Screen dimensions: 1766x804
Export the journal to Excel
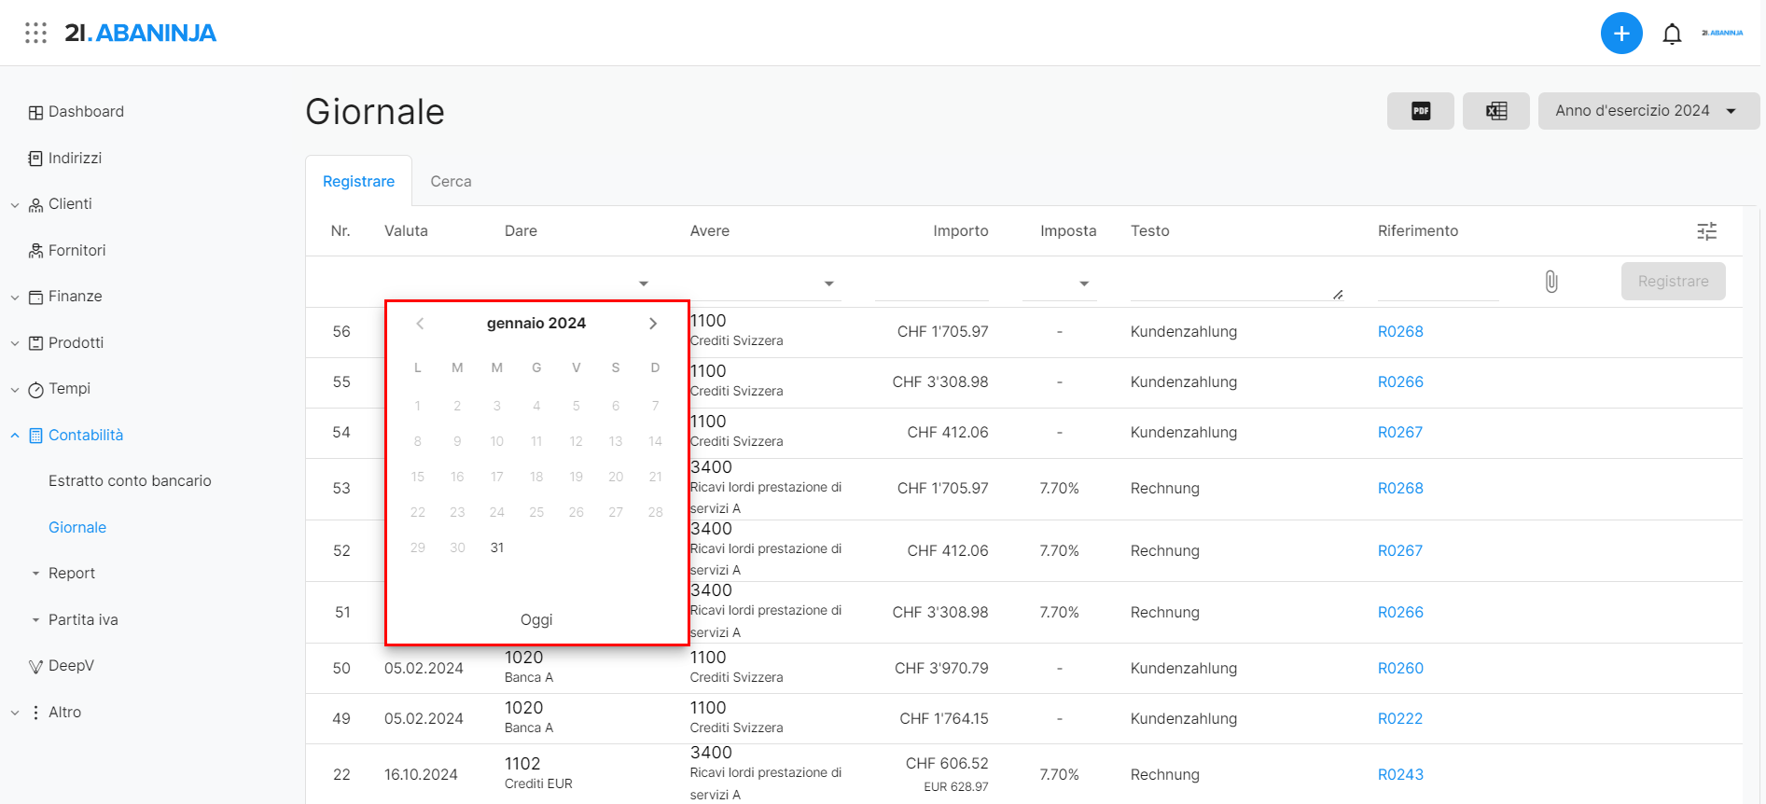pyautogui.click(x=1495, y=111)
